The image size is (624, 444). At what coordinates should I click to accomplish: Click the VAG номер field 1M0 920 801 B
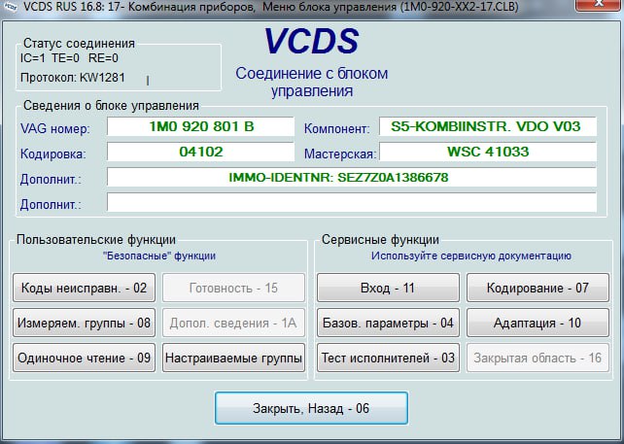pos(200,126)
